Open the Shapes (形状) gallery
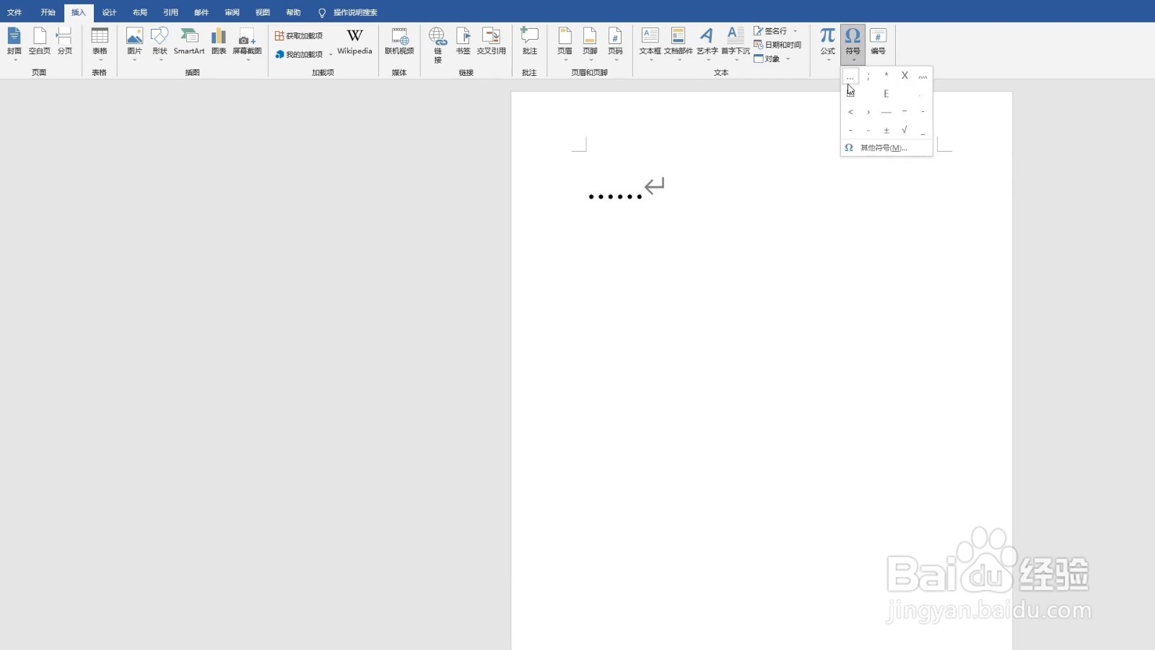 160,43
